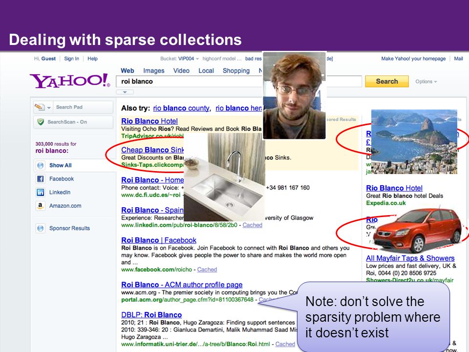Image resolution: width=469 pixels, height=352 pixels.
Task: Click the Yahoo! logo
Action: pos(70,81)
